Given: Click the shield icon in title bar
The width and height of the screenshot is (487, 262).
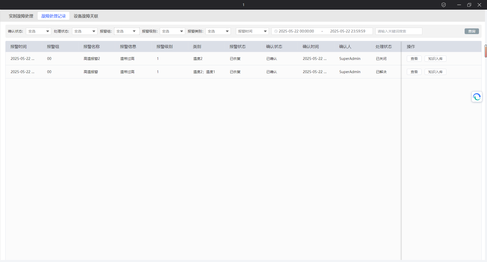Looking at the screenshot, I should coord(444,5).
